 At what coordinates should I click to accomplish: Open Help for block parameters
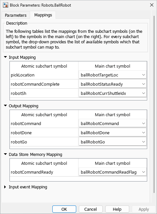117,209
